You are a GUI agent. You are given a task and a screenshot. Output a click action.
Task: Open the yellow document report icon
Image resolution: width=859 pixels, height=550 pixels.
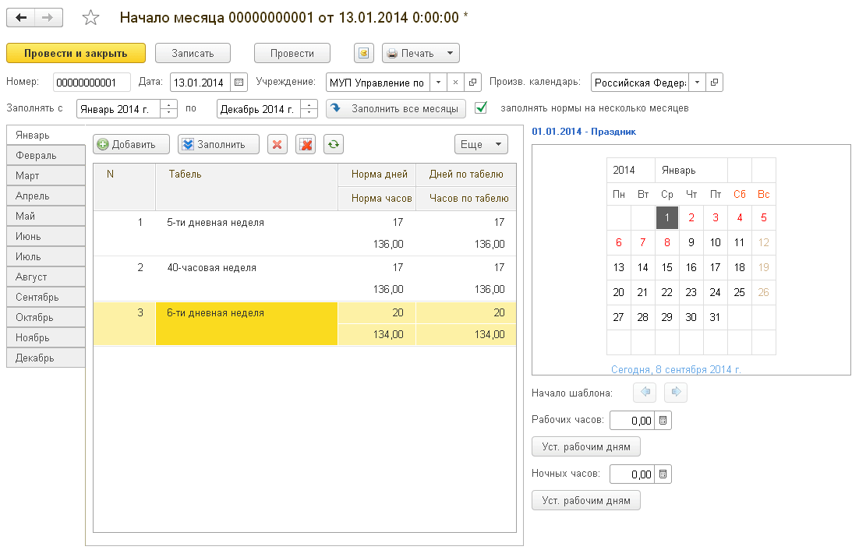(x=364, y=53)
